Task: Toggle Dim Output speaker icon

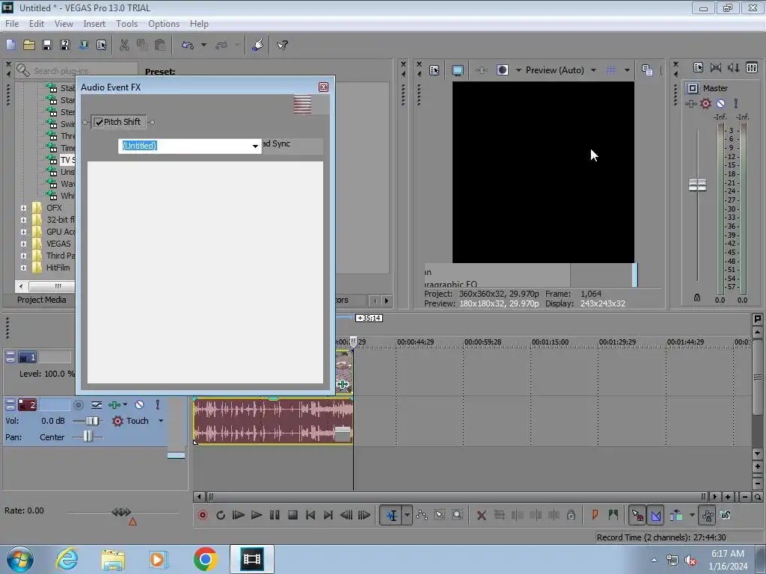Action: click(733, 68)
